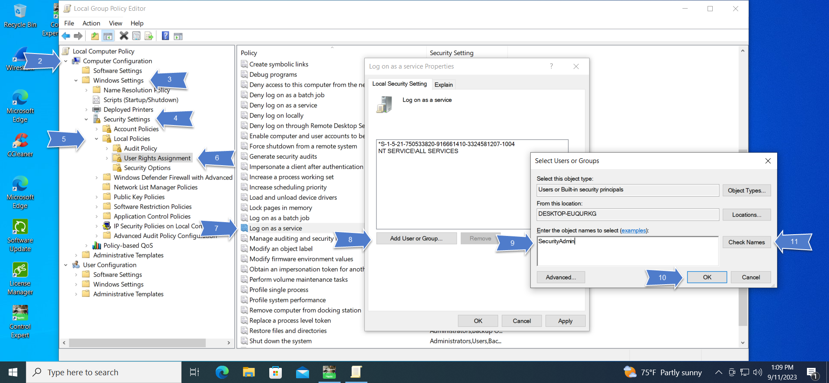The image size is (829, 383).
Task: Click the Delete X toolbar icon
Action: pyautogui.click(x=124, y=36)
